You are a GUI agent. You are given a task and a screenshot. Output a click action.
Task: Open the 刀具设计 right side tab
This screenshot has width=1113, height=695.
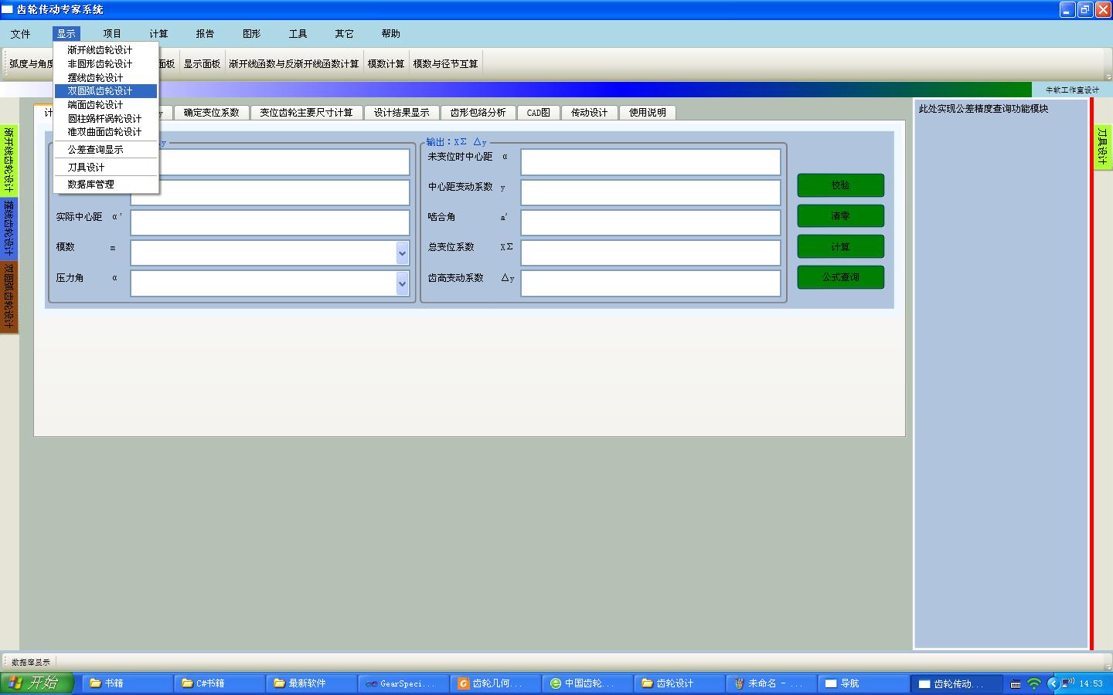coord(1103,147)
